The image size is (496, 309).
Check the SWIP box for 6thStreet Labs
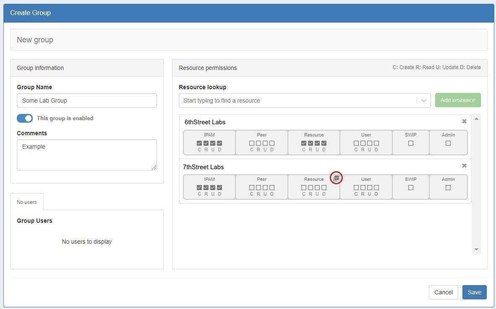click(x=411, y=143)
